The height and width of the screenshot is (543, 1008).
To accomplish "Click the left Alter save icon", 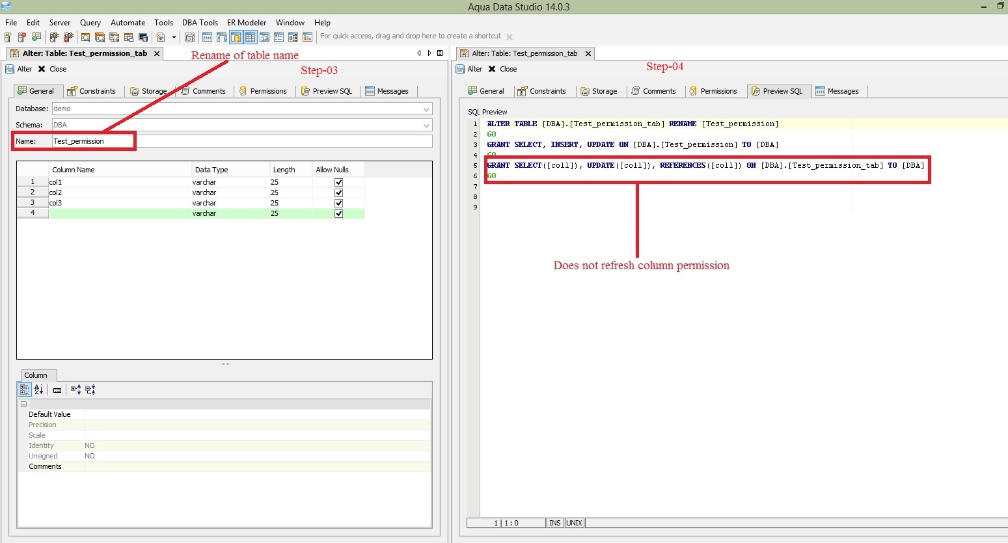I will (10, 69).
